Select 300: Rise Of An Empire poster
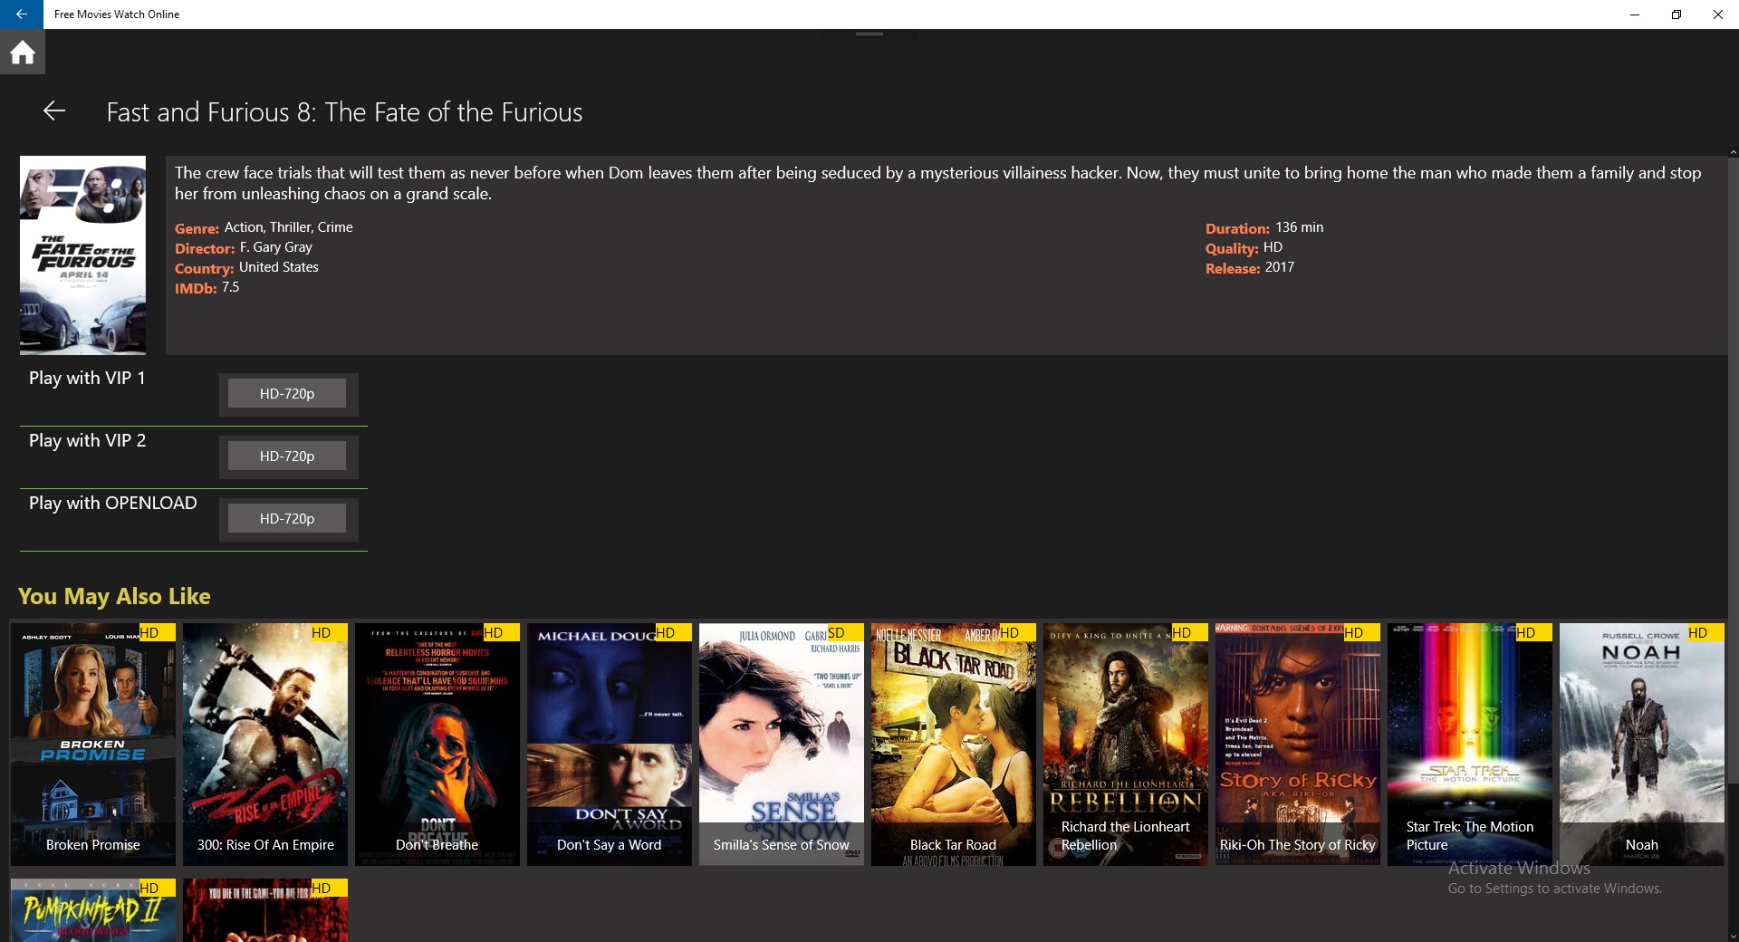Screen dimensions: 1739x942 (x=265, y=745)
